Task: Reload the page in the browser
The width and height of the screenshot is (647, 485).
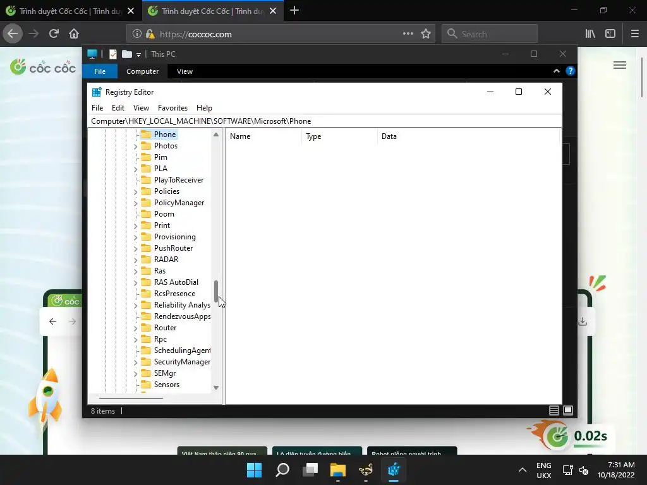Action: point(54,34)
